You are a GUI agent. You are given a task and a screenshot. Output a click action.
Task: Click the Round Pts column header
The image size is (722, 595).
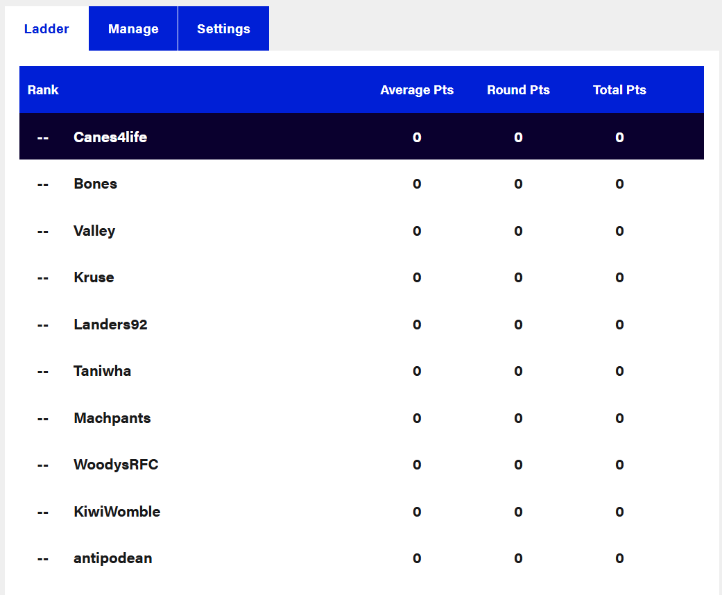click(518, 90)
